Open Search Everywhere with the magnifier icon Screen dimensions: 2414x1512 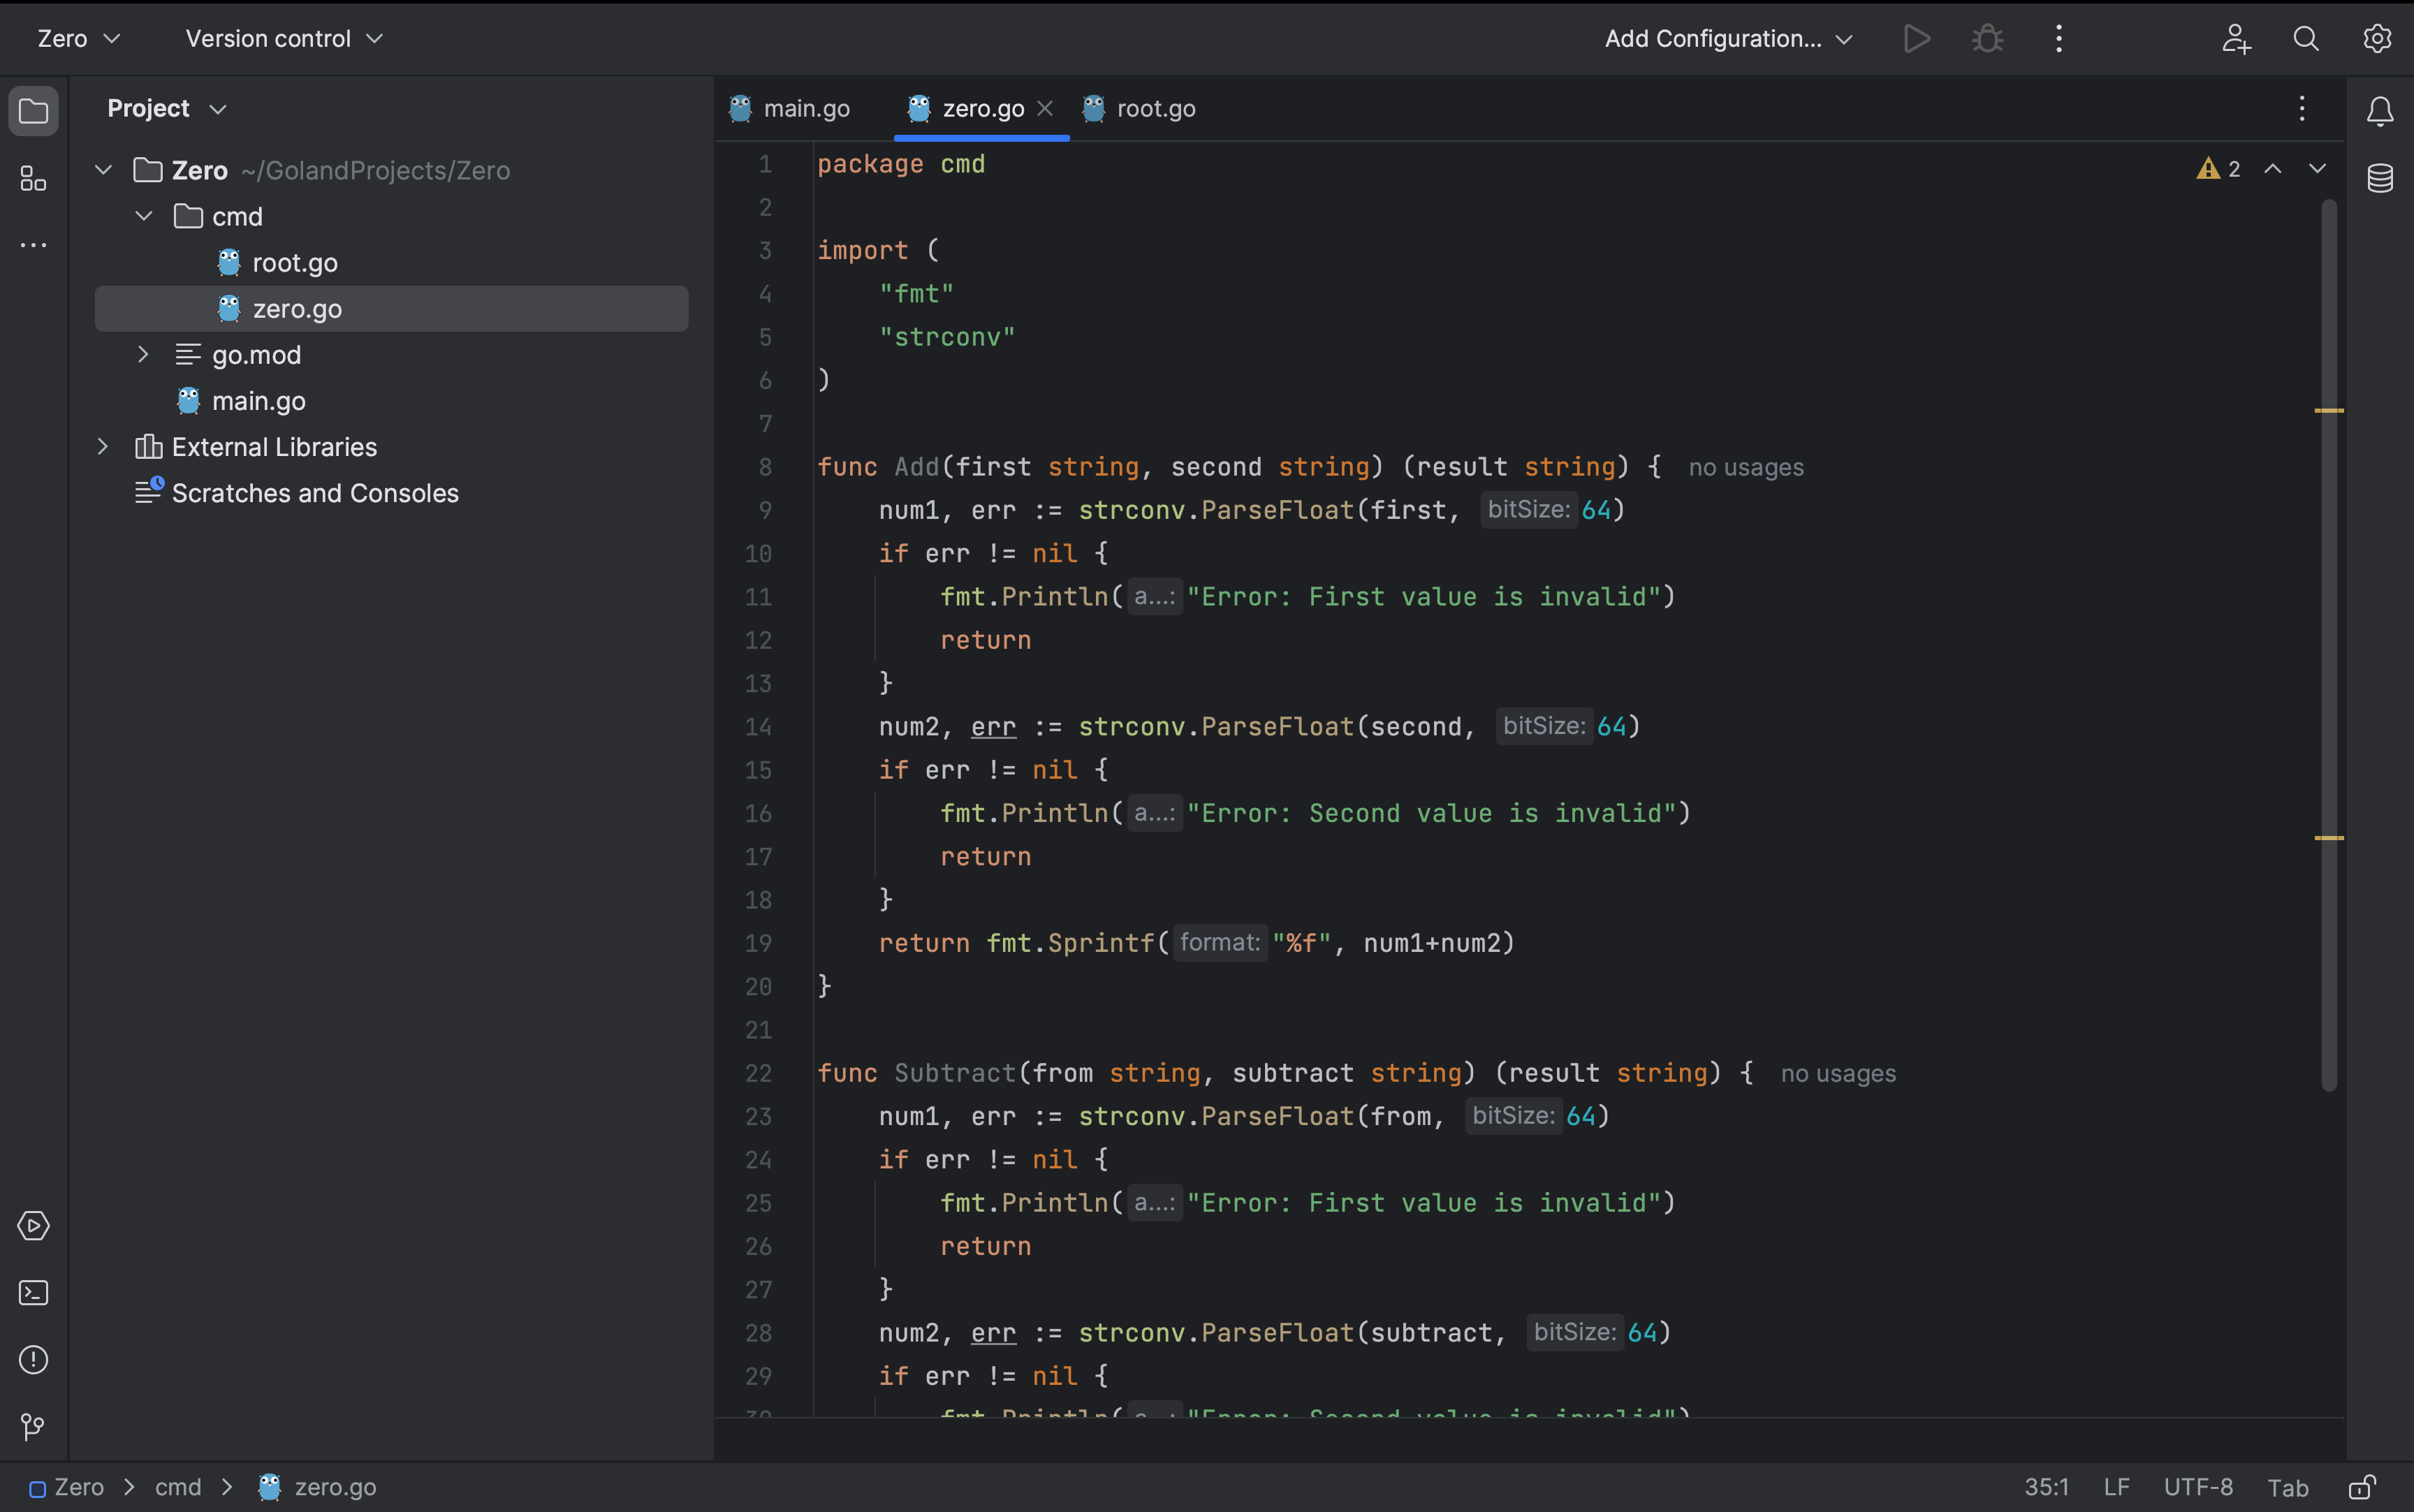[2306, 38]
